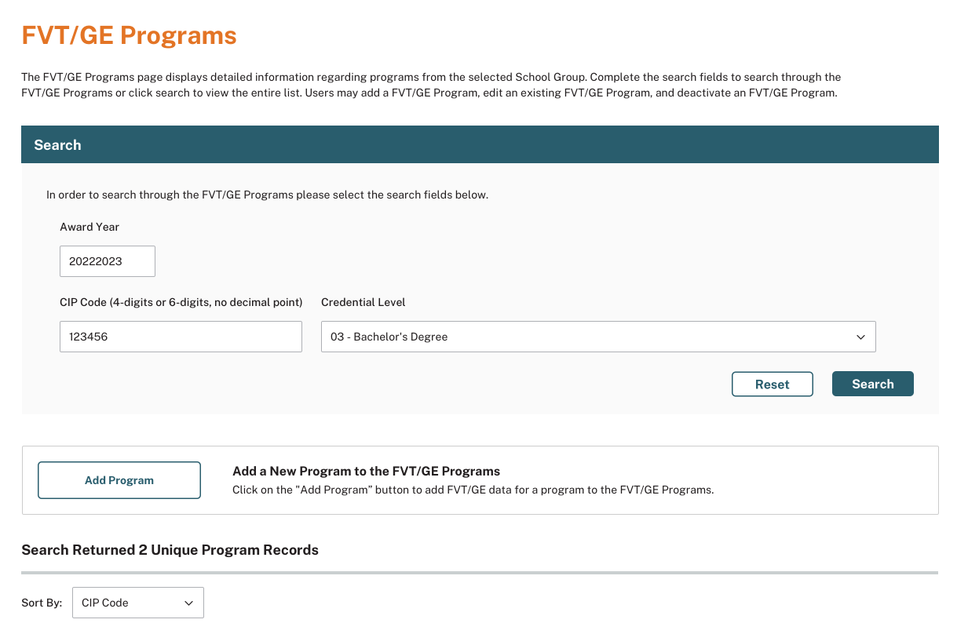Click the "In order to search" instruction text
This screenshot has height=634, width=979.
tap(267, 195)
